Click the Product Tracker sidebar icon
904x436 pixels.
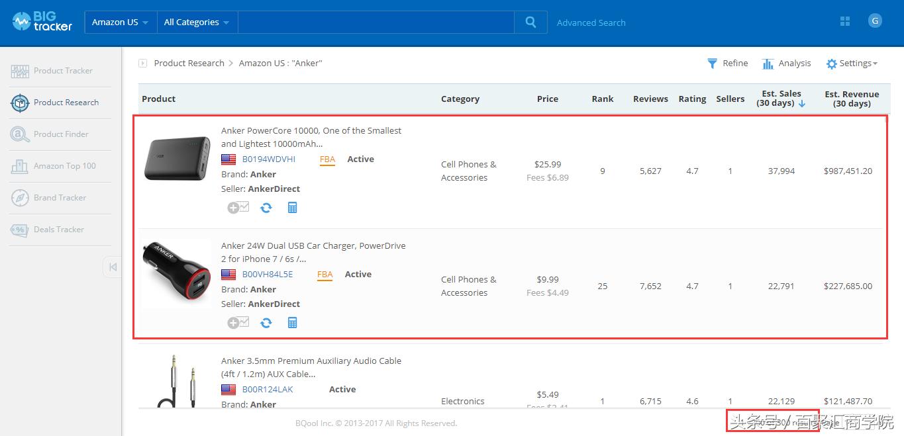[x=20, y=71]
